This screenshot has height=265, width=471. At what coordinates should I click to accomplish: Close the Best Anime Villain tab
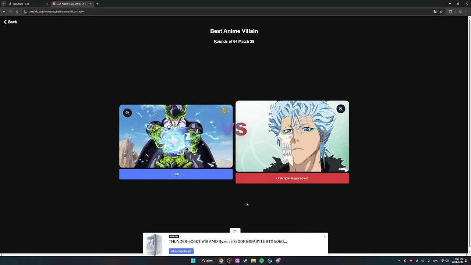(x=91, y=4)
